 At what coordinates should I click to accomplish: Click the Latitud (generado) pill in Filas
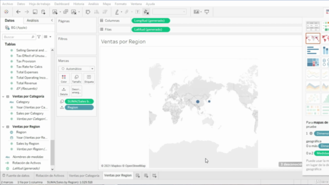[151, 30]
